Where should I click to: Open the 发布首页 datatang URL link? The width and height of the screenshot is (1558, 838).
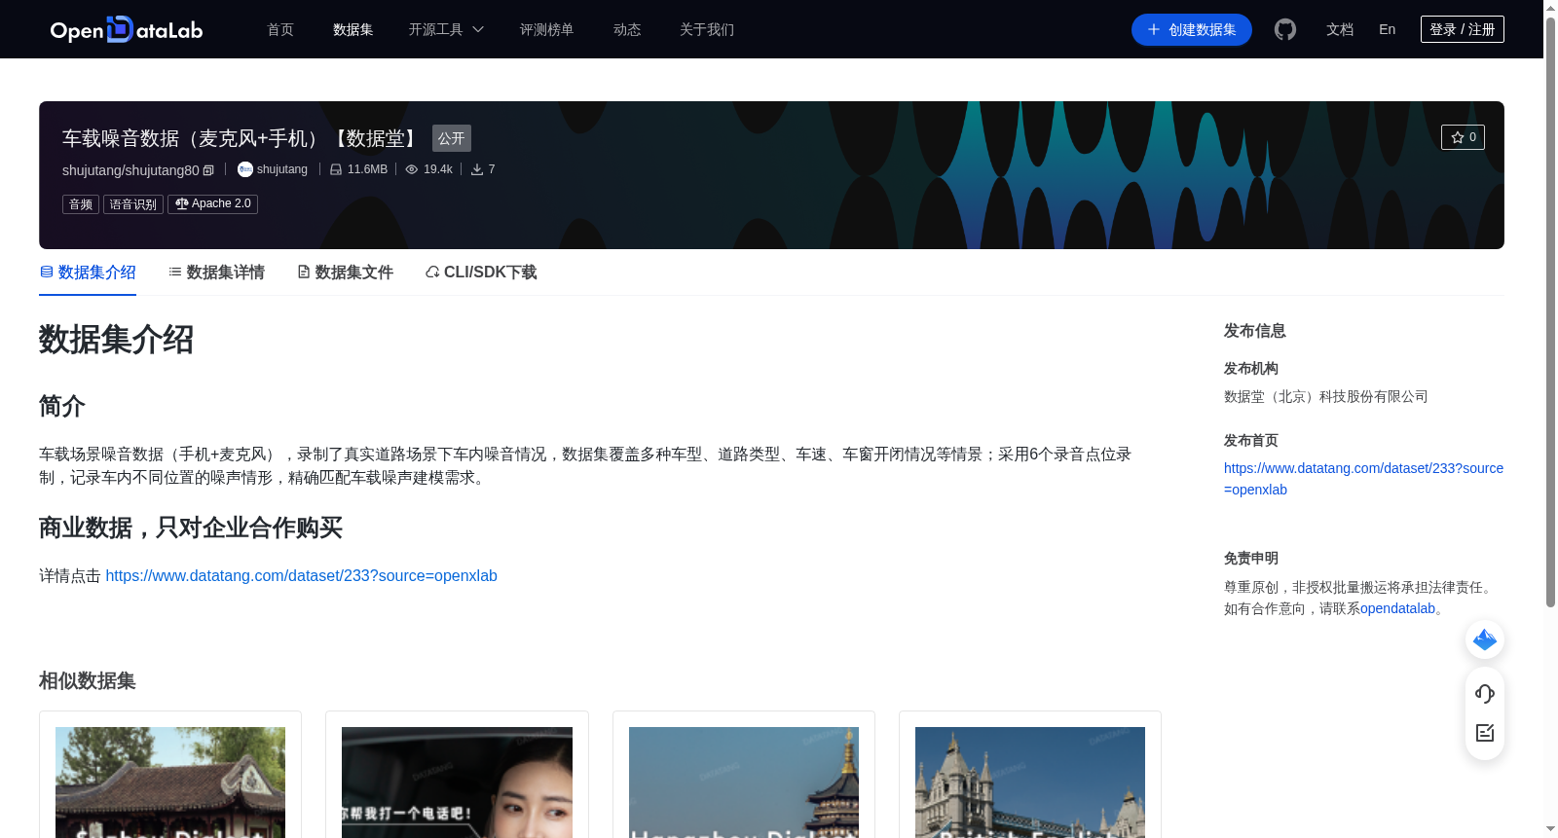pyautogui.click(x=1363, y=479)
